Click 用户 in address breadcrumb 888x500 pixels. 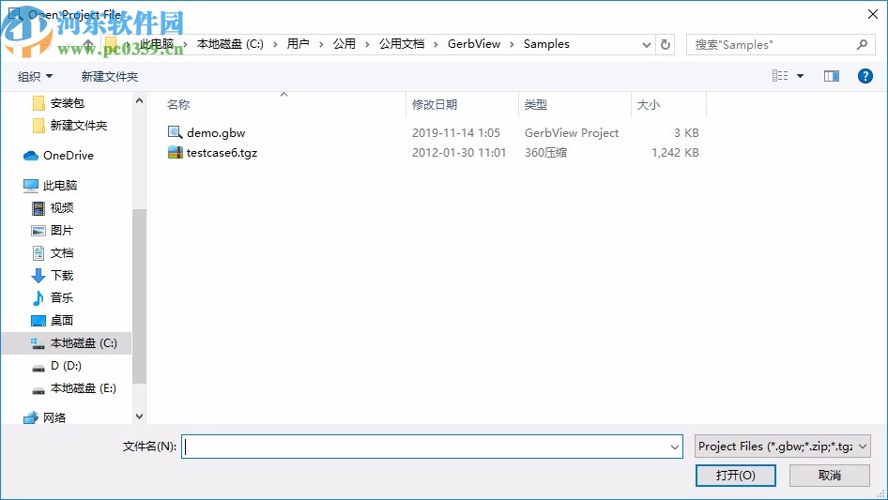(x=298, y=44)
